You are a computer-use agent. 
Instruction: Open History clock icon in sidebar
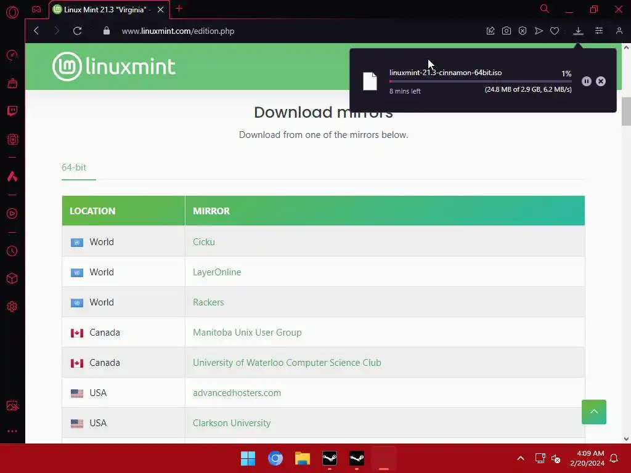12,251
